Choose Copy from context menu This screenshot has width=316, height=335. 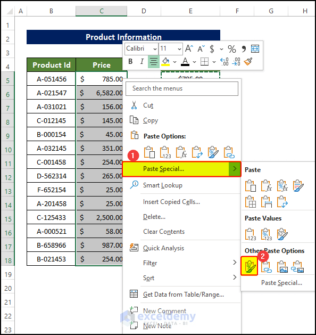182,120
